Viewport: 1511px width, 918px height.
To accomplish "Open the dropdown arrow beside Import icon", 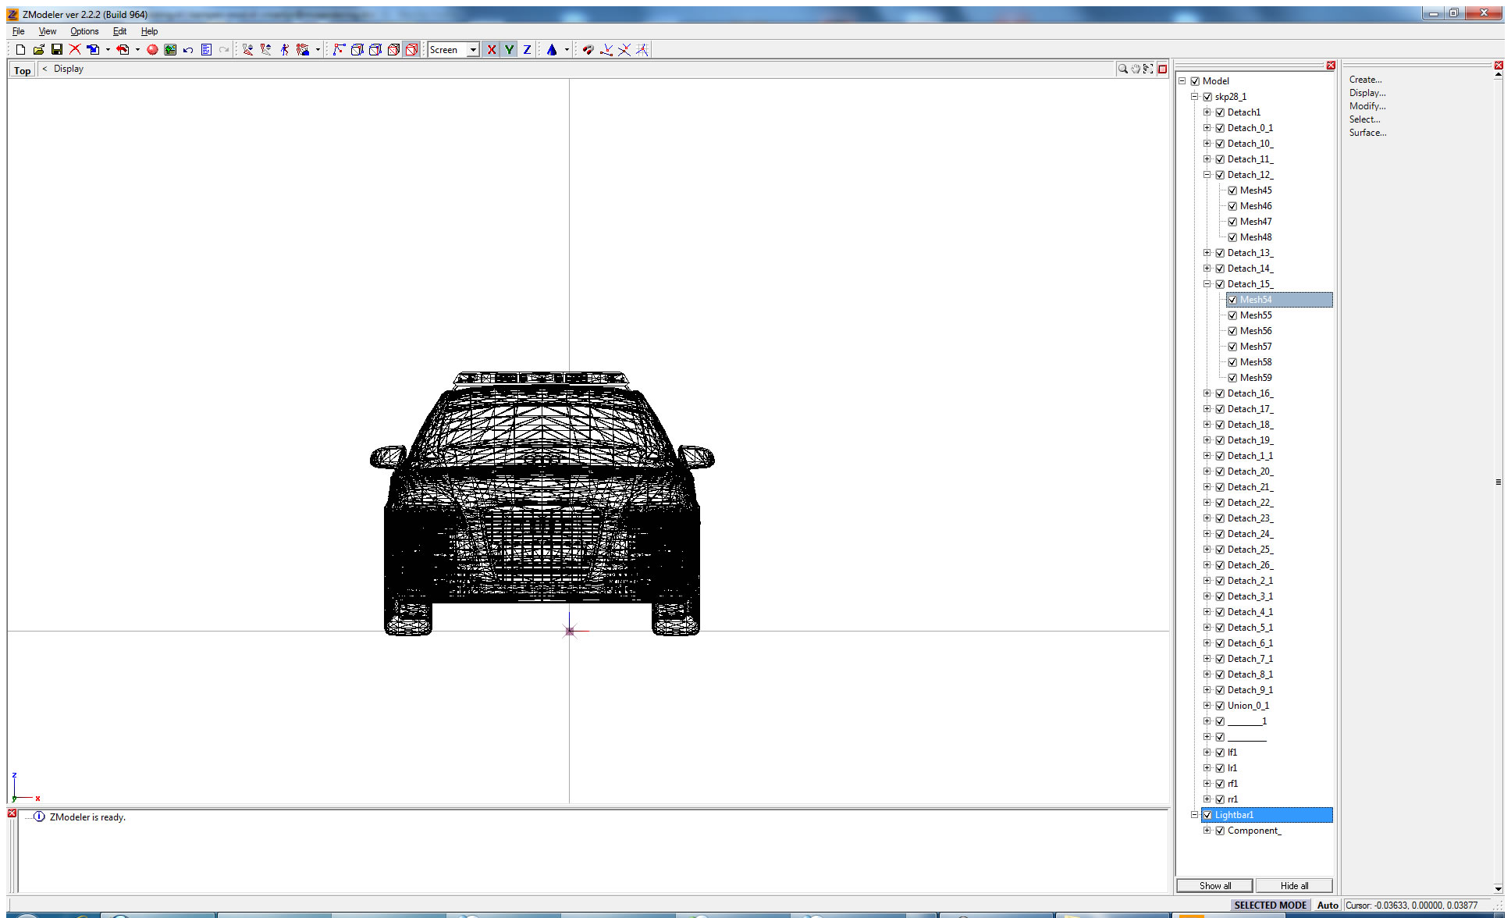I will tap(108, 49).
